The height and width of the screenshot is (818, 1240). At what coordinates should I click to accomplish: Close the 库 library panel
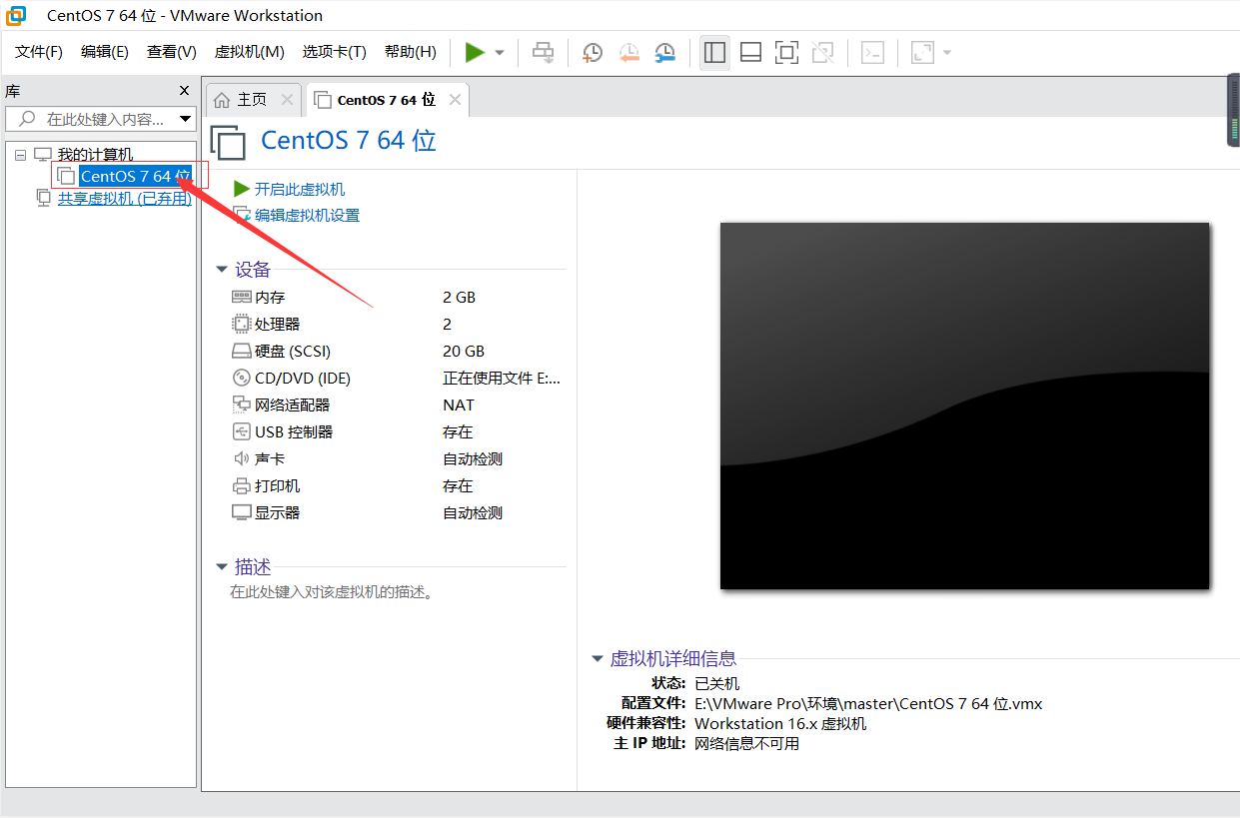(184, 90)
